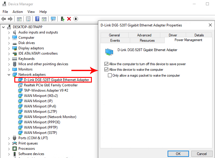Image resolution: width=215 pixels, height=158 pixels.
Task: Toggle Allow computer to turn off device checkbox
Action: point(106,64)
